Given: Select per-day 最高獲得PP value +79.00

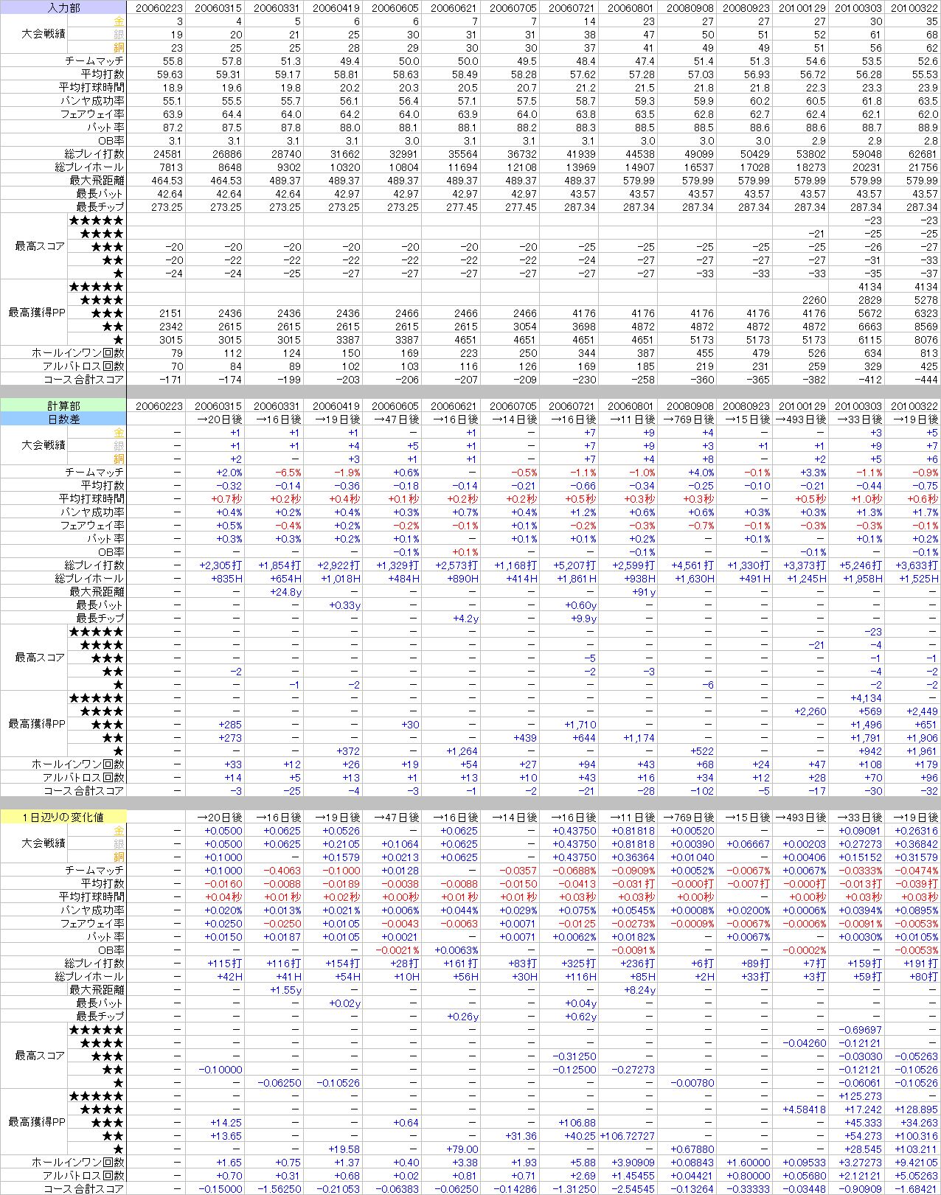Looking at the screenshot, I should click(x=462, y=1149).
